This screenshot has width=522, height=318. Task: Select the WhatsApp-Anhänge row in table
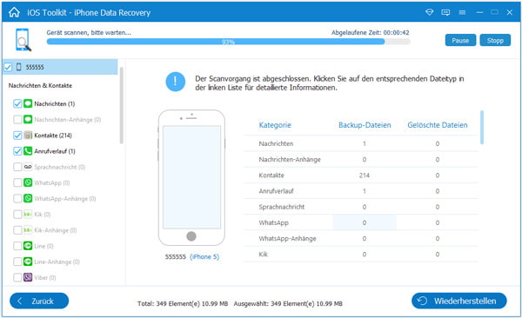pyautogui.click(x=361, y=238)
